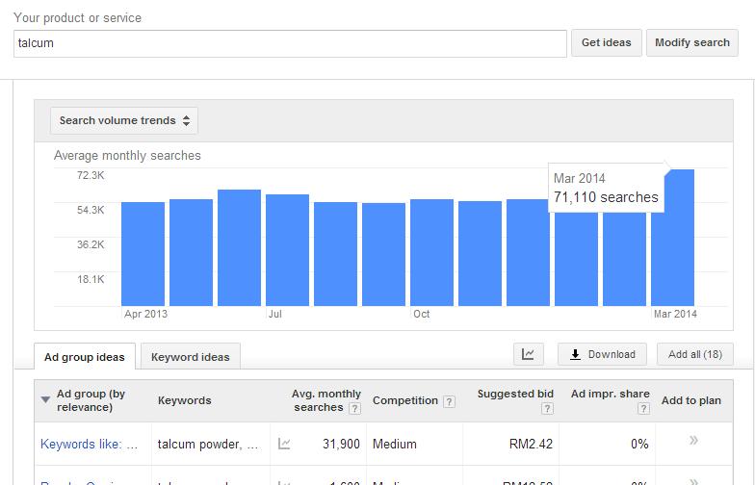This screenshot has height=485, width=755.
Task: Click the 0% ad impression share value
Action: click(x=639, y=444)
